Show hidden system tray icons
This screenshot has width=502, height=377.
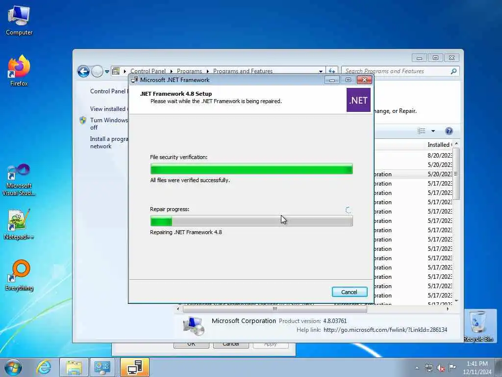tap(417, 368)
